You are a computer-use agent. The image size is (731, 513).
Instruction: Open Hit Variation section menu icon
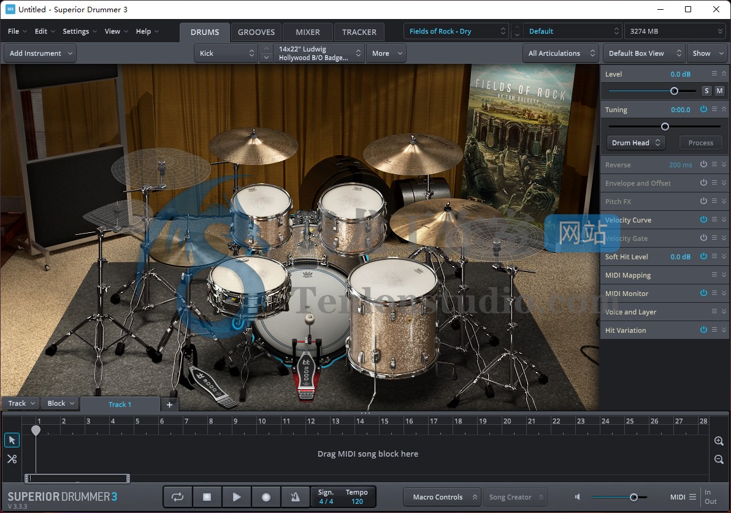(714, 329)
